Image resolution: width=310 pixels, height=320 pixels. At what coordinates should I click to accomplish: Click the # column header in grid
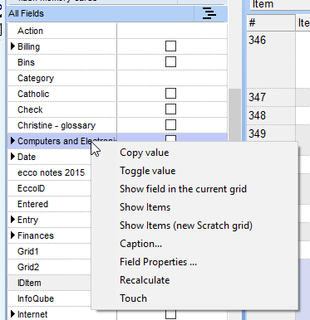coord(271,22)
